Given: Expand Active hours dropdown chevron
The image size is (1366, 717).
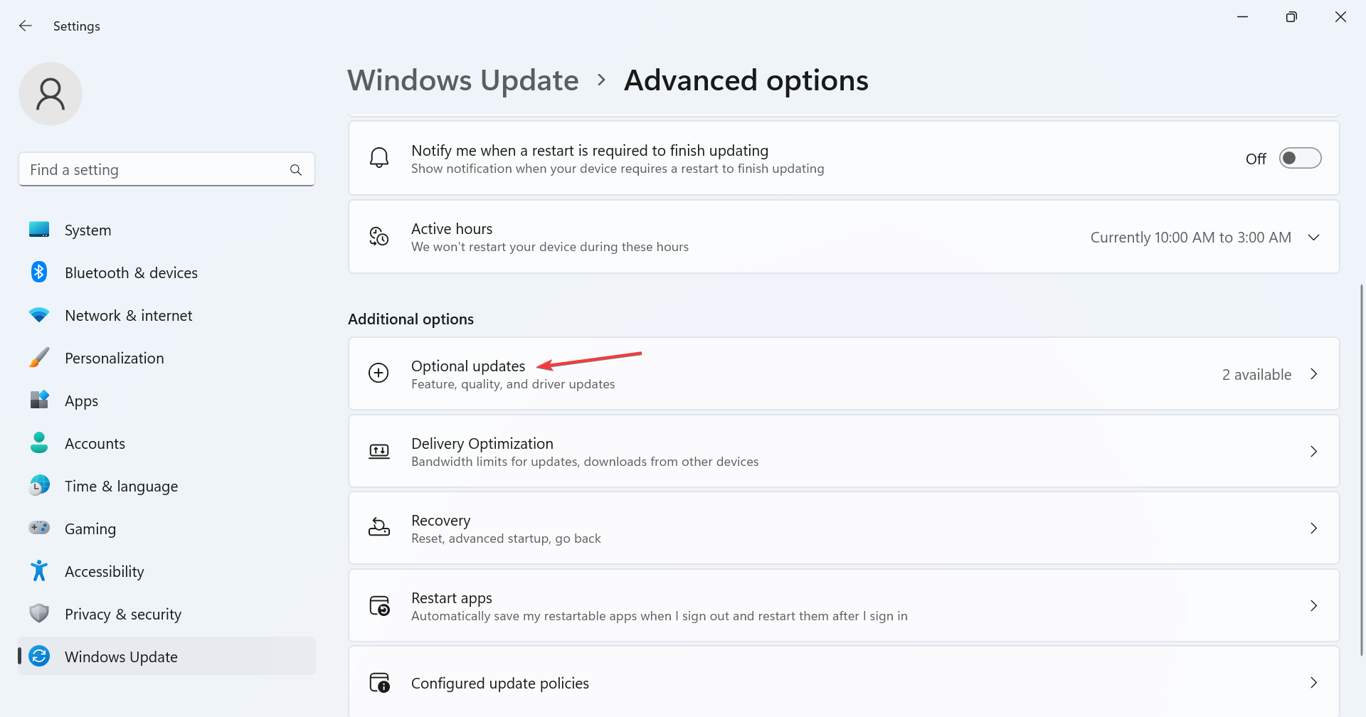Looking at the screenshot, I should coord(1314,238).
